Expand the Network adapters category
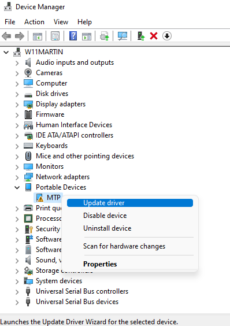This screenshot has width=230, height=326. pos(17,177)
